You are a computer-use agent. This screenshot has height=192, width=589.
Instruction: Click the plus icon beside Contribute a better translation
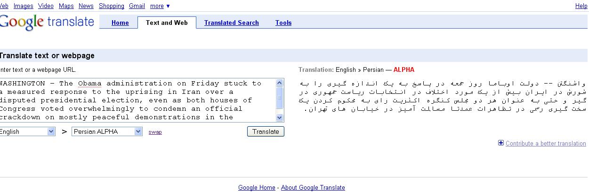[x=501, y=143]
